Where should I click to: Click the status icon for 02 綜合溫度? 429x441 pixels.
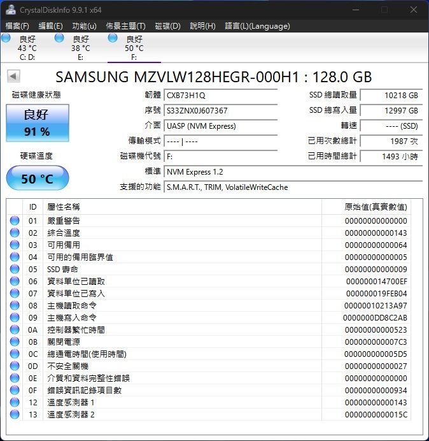click(15, 233)
